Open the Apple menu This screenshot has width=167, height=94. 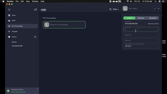pyautogui.click(x=3, y=1)
